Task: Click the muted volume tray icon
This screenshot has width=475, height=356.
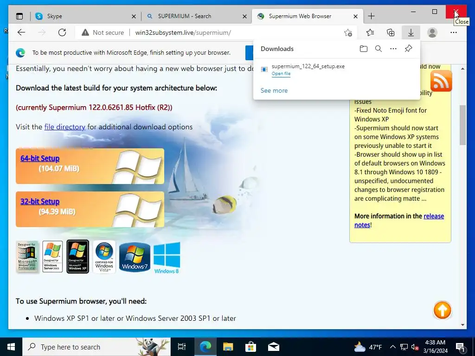Action: tap(415, 347)
